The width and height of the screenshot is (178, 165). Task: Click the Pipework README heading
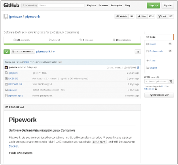[x=23, y=120]
